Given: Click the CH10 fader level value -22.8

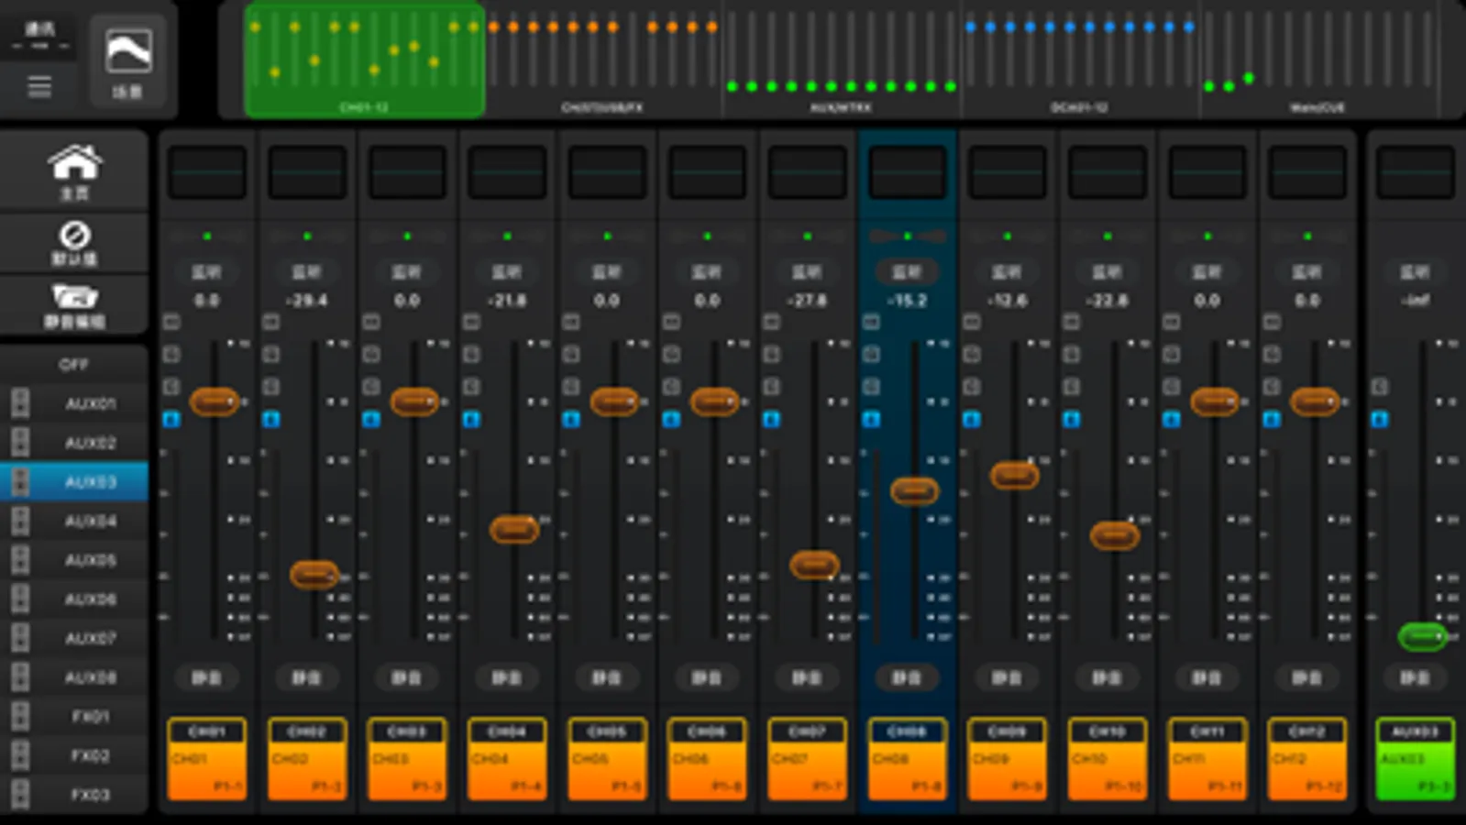Looking at the screenshot, I should tap(1108, 301).
